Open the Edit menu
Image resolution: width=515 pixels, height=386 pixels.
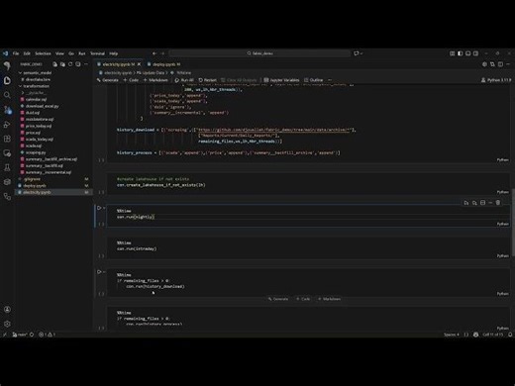tap(27, 53)
